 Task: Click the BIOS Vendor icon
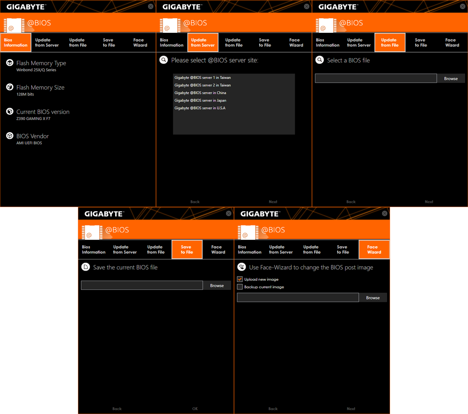point(10,136)
